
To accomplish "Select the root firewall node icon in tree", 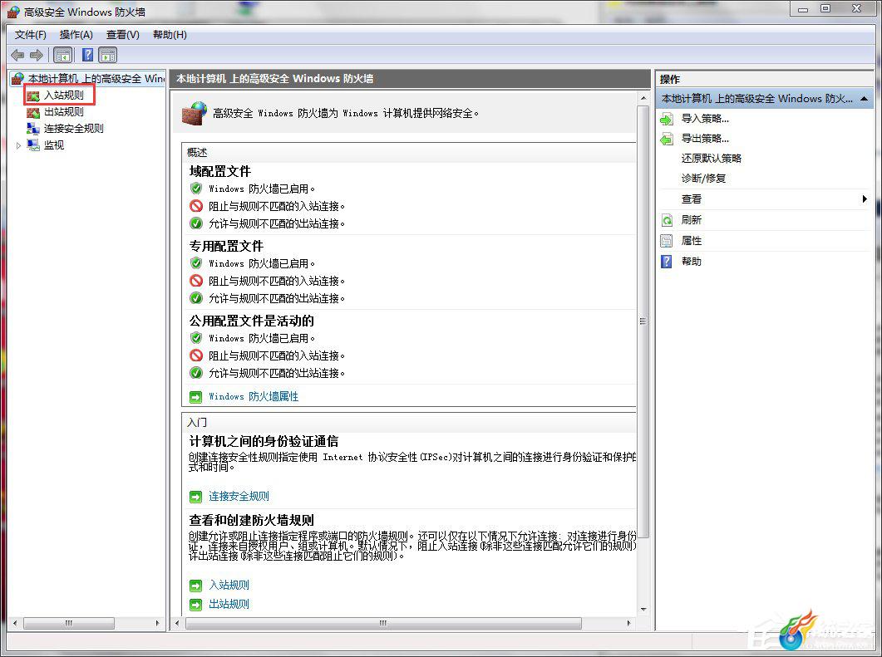I will (18, 78).
